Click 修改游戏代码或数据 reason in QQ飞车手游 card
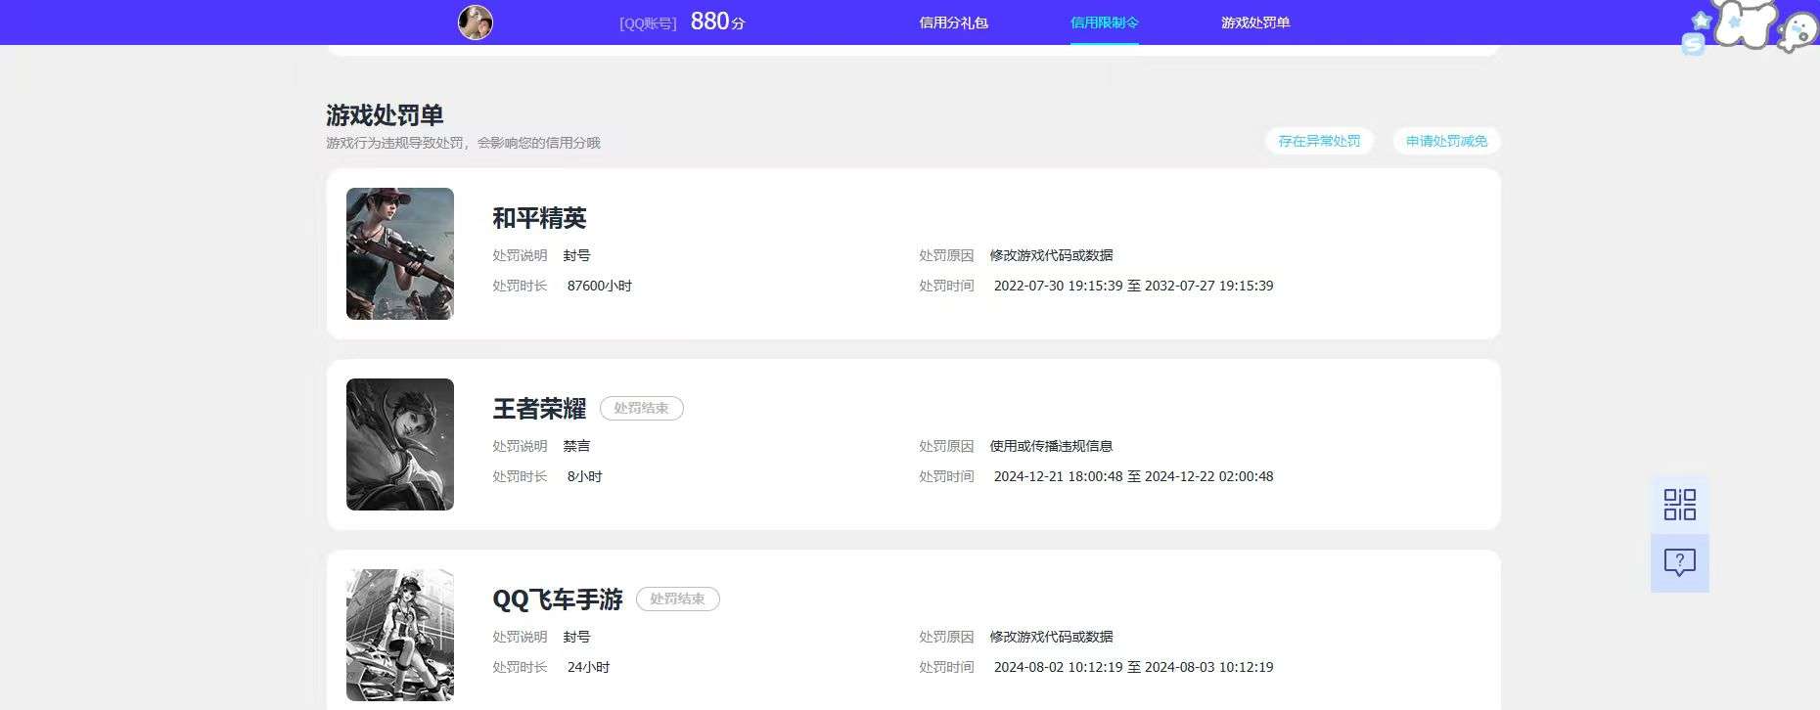 (x=1051, y=637)
